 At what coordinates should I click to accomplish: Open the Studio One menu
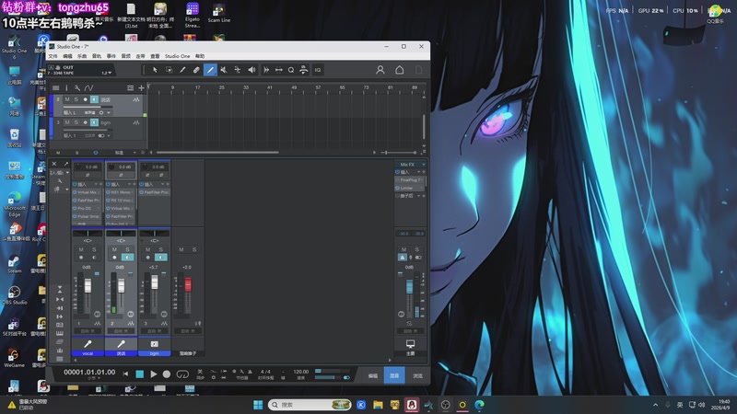[x=177, y=56]
